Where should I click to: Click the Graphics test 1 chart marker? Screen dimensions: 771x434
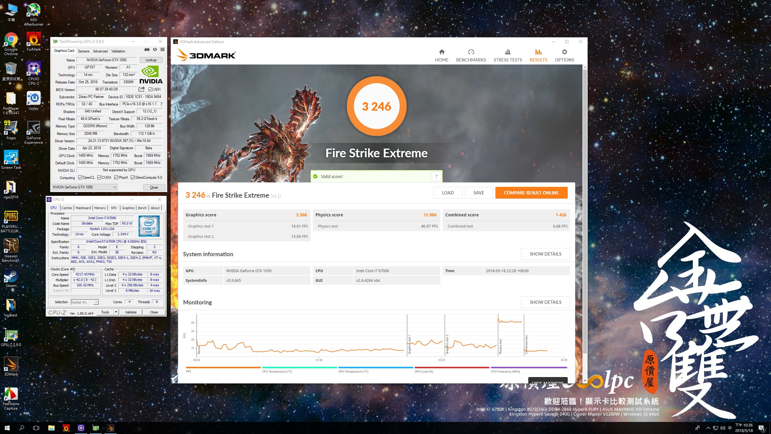point(409,344)
